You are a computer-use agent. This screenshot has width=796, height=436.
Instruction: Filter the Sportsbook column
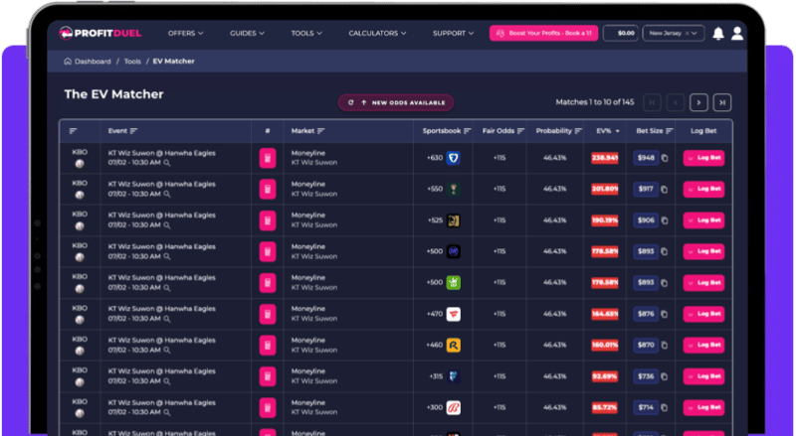pyautogui.click(x=467, y=131)
